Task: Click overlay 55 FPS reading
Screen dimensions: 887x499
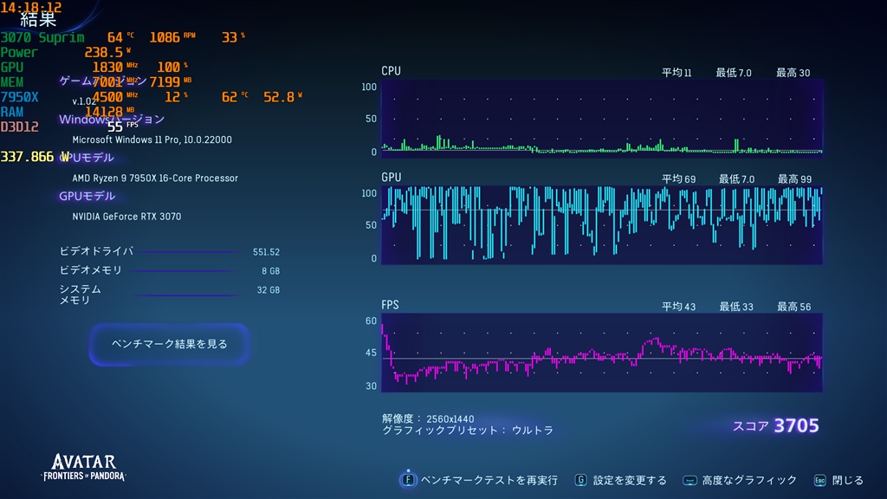Action: 122,126
